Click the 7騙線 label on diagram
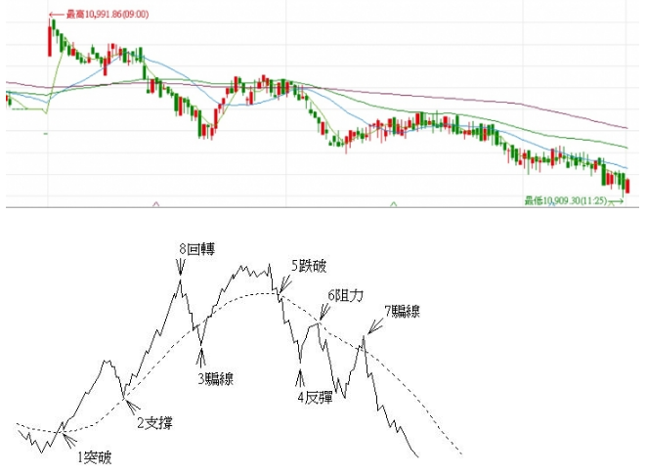The height and width of the screenshot is (474, 647). coord(403,311)
